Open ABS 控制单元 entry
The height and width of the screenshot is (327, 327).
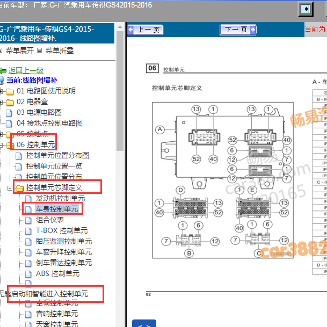pos(58,273)
